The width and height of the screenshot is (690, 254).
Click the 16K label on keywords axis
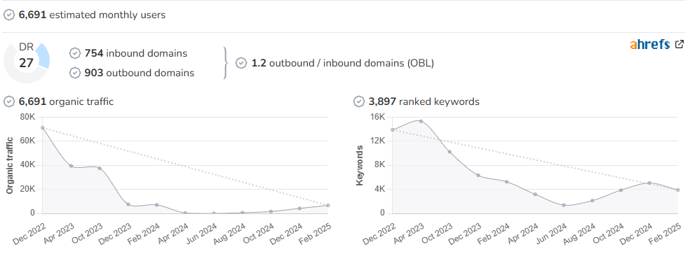(x=377, y=117)
